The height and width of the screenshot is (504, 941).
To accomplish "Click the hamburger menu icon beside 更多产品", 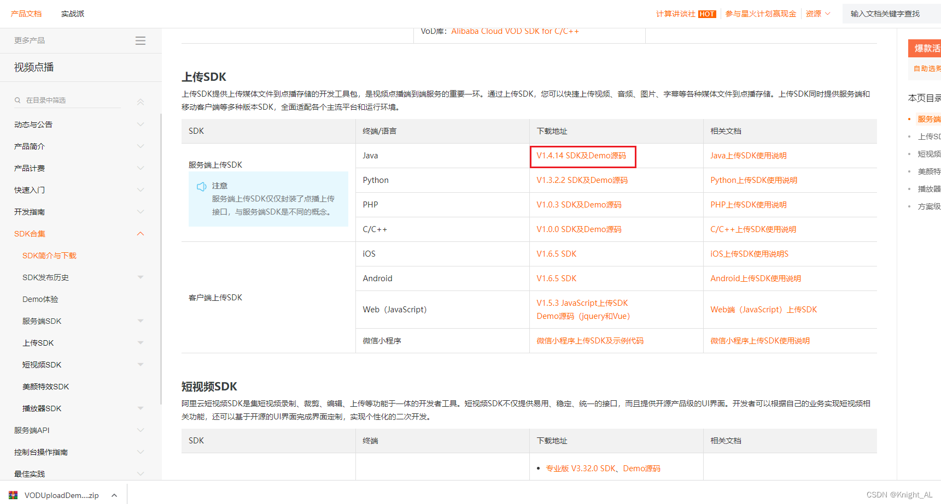I will pos(141,40).
